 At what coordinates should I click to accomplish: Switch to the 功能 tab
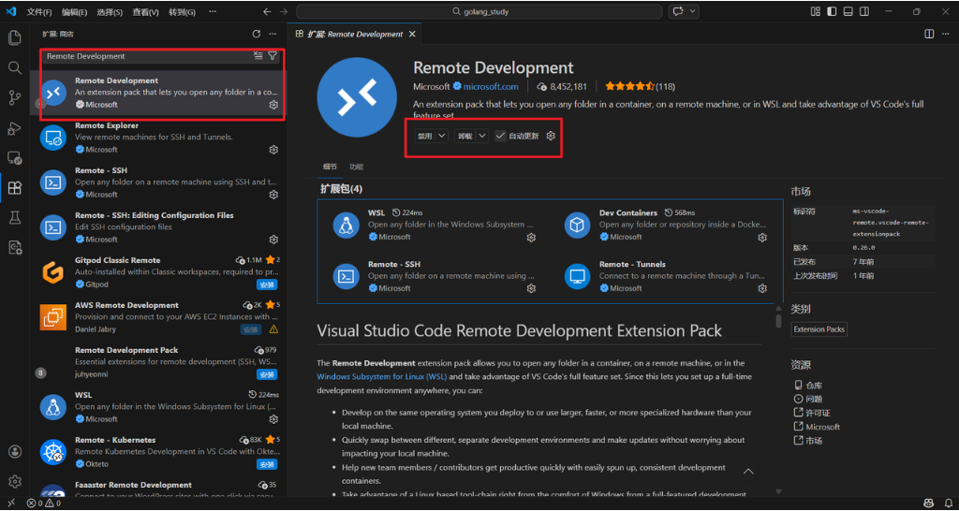(x=356, y=167)
